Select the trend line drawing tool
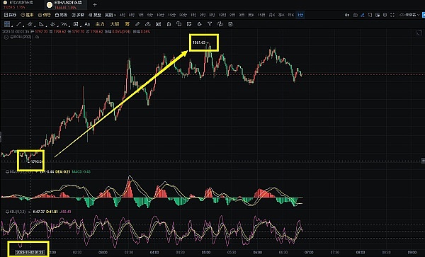The height and width of the screenshot is (257, 425). [18, 24]
